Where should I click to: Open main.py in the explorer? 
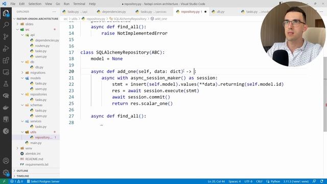pyautogui.click(x=36, y=143)
